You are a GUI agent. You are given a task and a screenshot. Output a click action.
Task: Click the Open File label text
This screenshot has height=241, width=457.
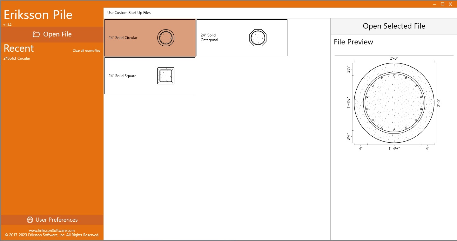(x=57, y=34)
